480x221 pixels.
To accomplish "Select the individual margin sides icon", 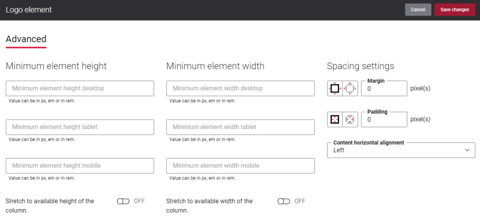I will (x=350, y=89).
